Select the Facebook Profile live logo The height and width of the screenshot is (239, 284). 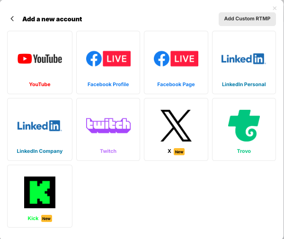(x=108, y=59)
